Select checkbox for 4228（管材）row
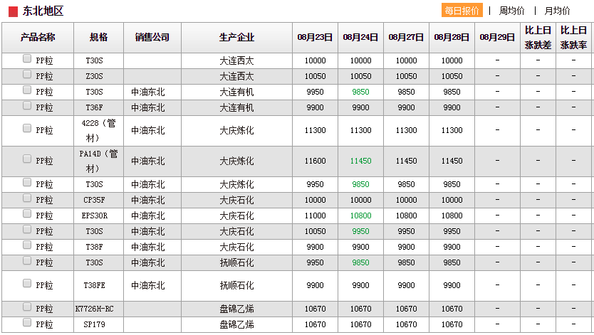Viewport: 594px width, 335px height. click(27, 128)
